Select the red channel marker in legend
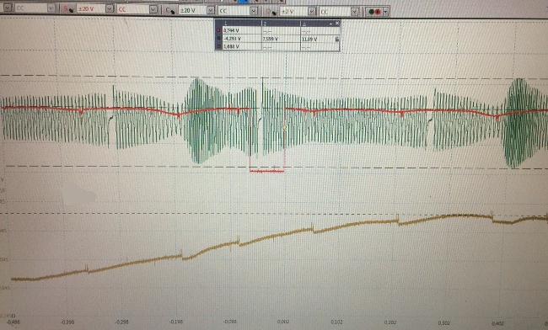548x330 pixels. pos(219,30)
